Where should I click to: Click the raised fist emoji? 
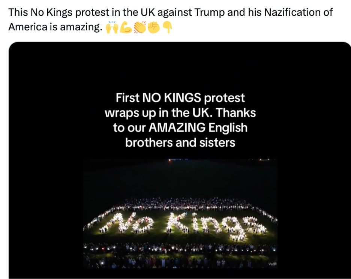153,28
